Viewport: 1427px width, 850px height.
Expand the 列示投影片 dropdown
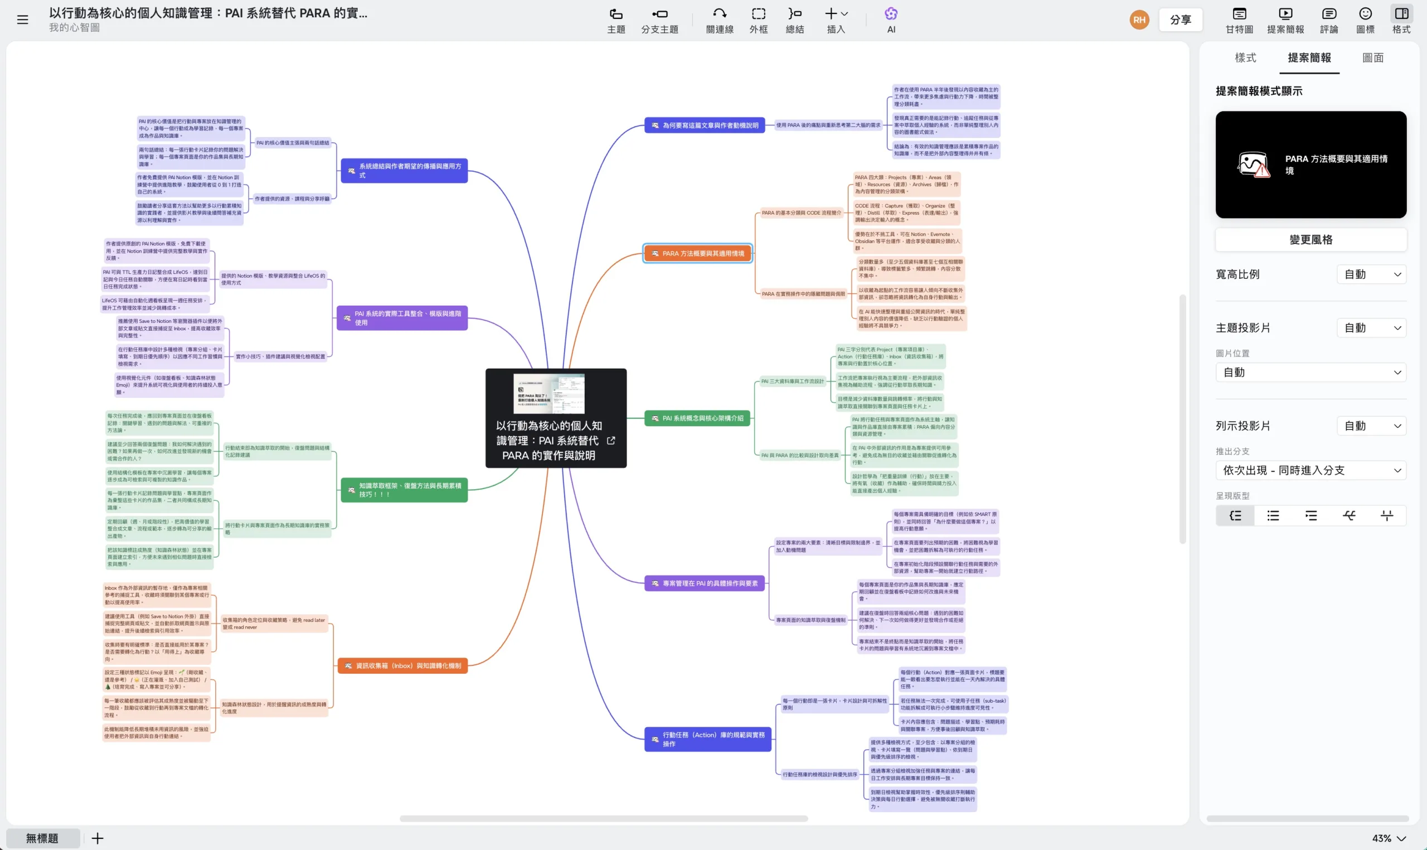tap(1370, 425)
